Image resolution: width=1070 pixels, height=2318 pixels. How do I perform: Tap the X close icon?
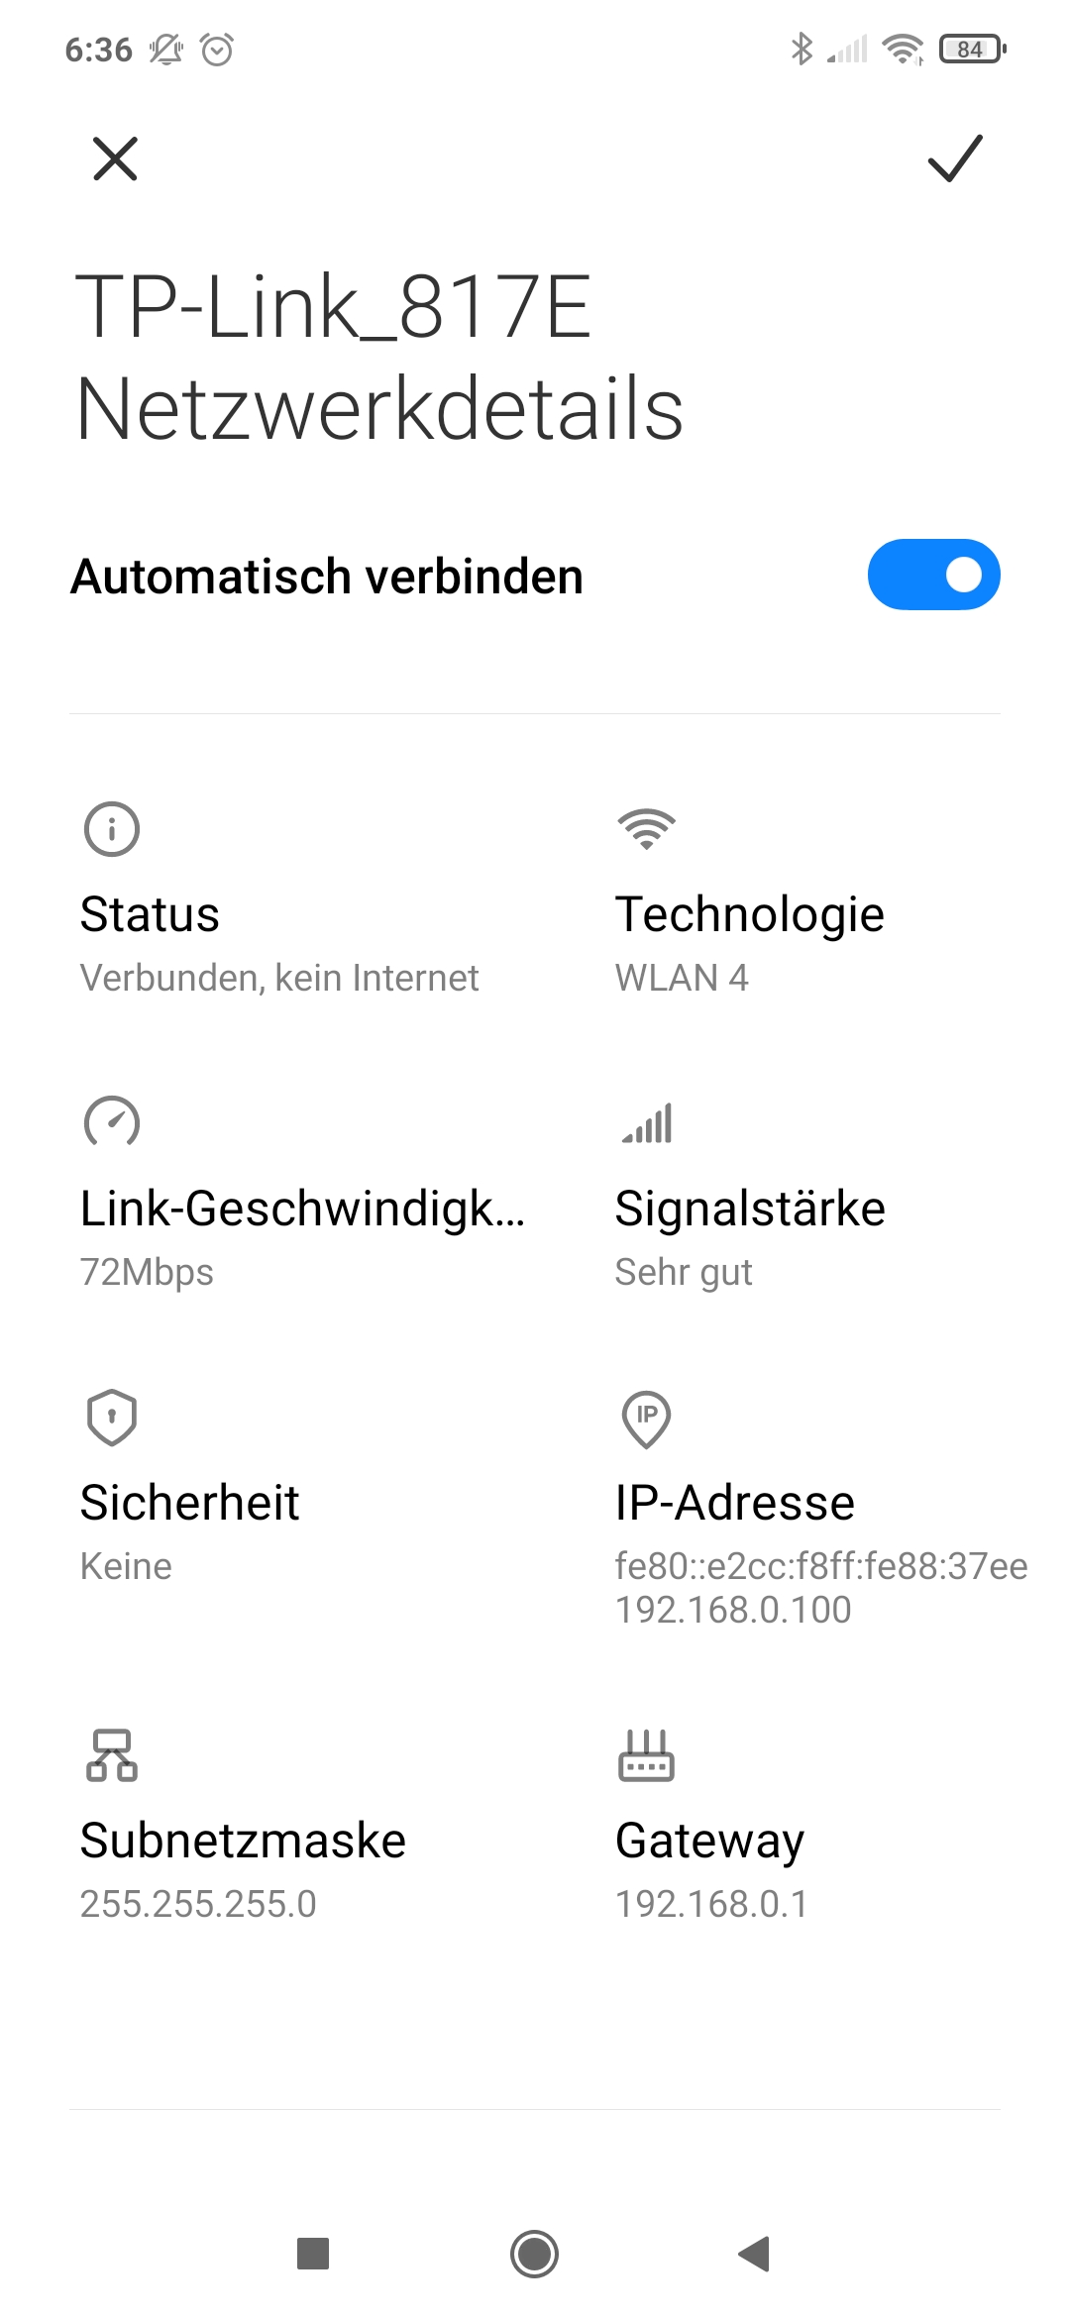(x=115, y=158)
